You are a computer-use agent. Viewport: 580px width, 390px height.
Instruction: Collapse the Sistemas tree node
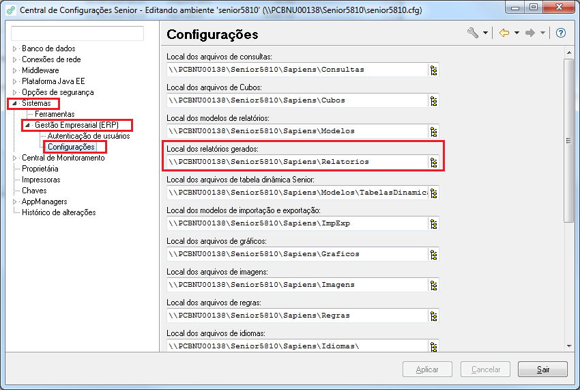(x=15, y=103)
